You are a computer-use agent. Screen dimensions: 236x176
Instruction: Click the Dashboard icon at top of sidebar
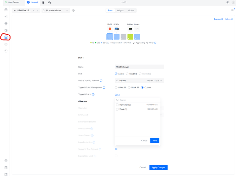[x=6, y=10]
